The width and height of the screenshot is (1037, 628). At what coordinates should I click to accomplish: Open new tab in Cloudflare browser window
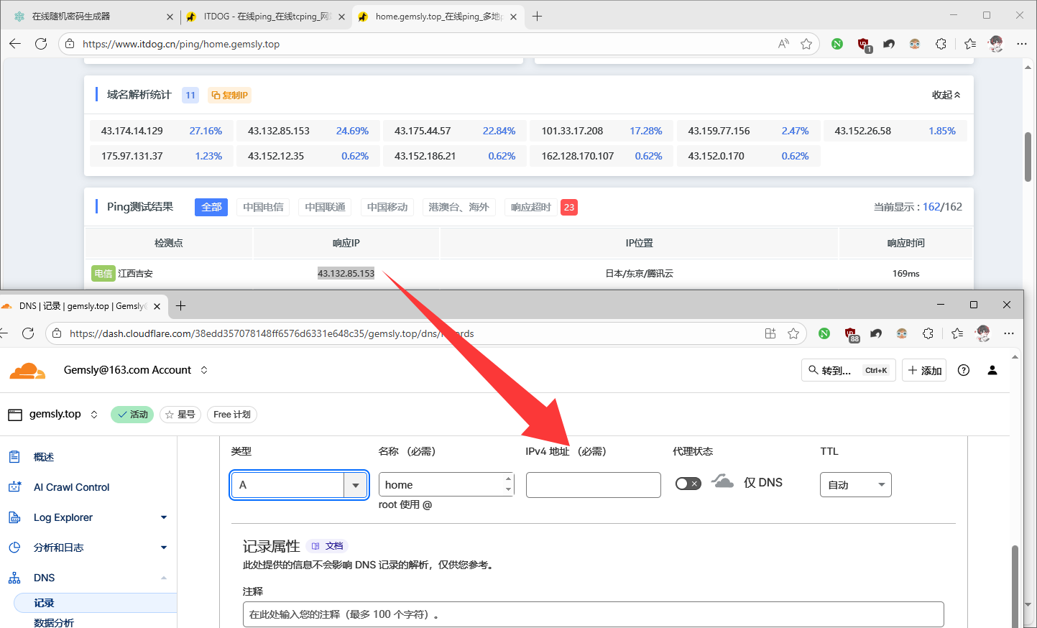click(180, 306)
